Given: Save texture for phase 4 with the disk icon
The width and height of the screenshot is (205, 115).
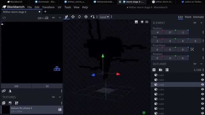Looking at the screenshot, I should point(60,110).
